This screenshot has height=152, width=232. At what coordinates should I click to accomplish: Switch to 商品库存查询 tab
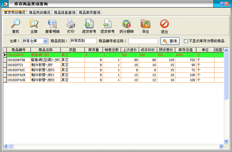tap(89, 13)
